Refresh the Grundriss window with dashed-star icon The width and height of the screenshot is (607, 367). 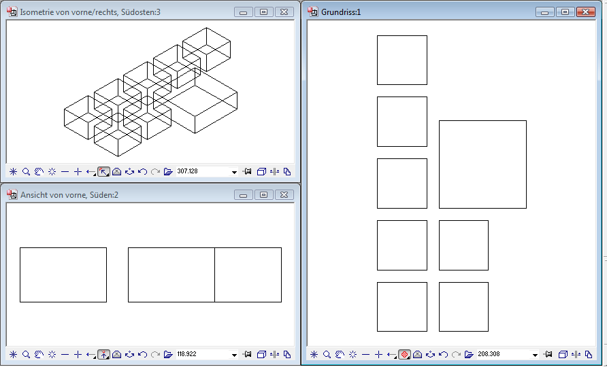(x=352, y=354)
